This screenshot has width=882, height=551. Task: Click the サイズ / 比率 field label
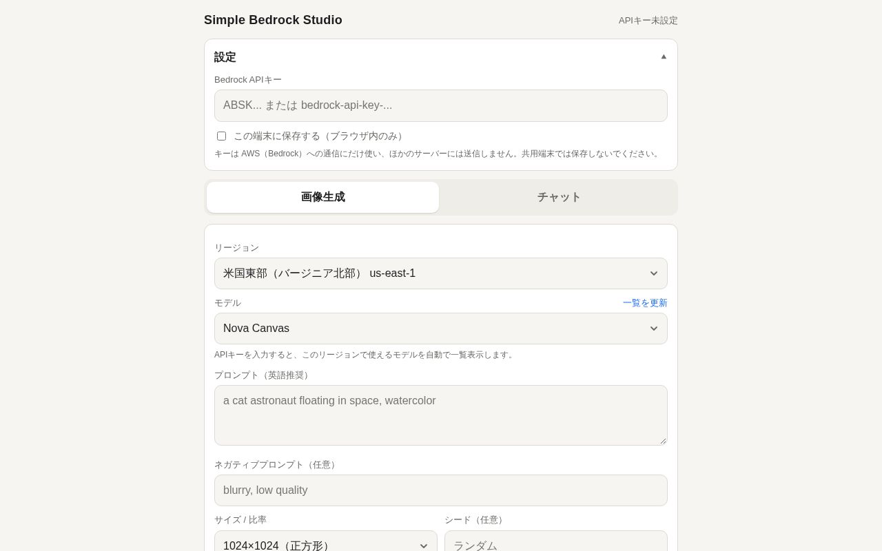coord(240,520)
